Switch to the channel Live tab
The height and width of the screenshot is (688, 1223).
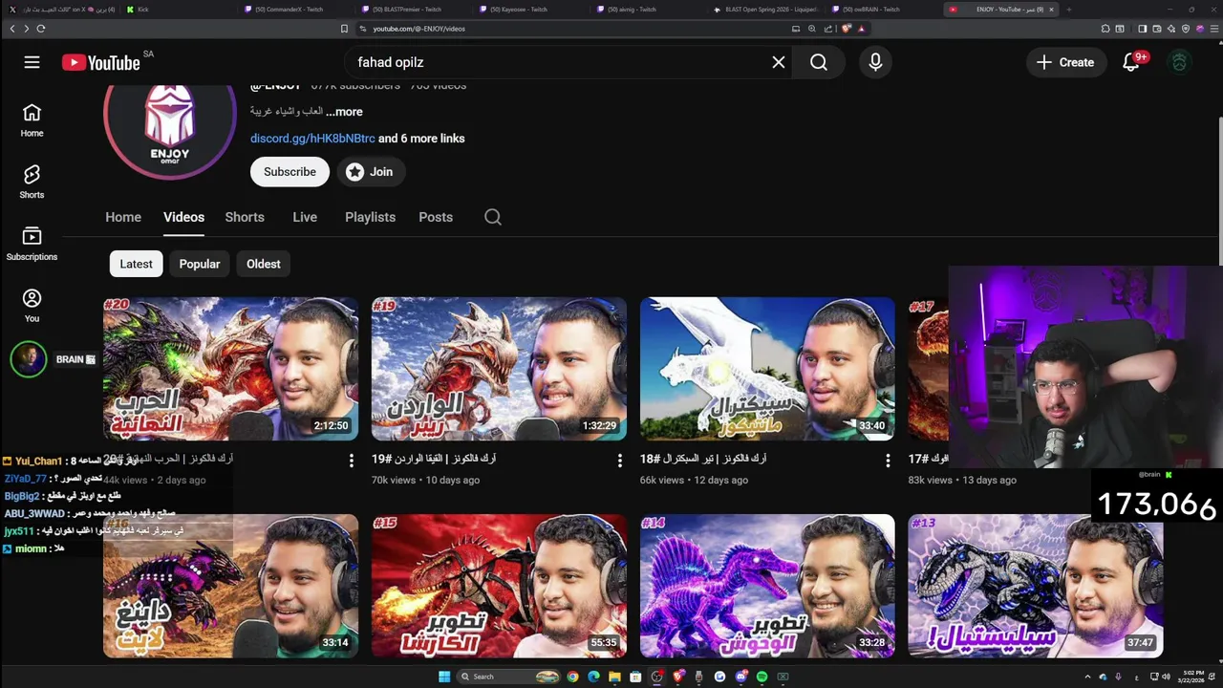[305, 217]
